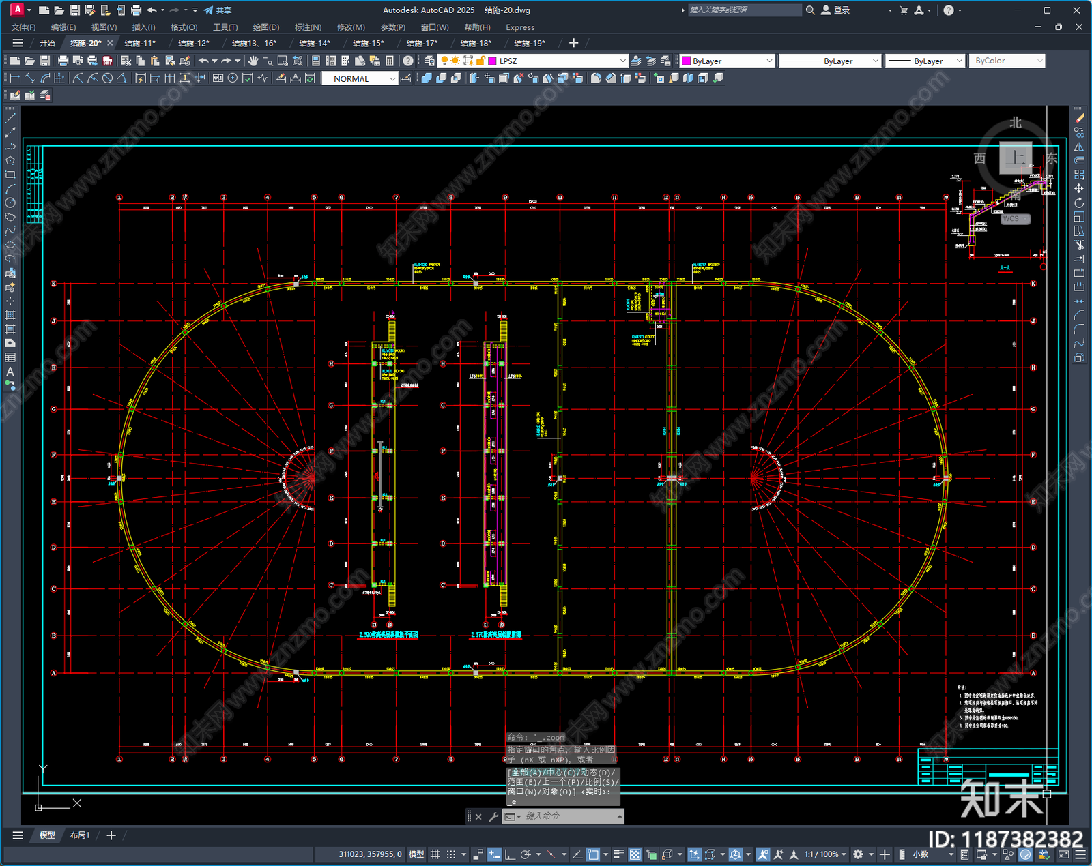
Task: Click the Pan hand icon
Action: coord(253,61)
